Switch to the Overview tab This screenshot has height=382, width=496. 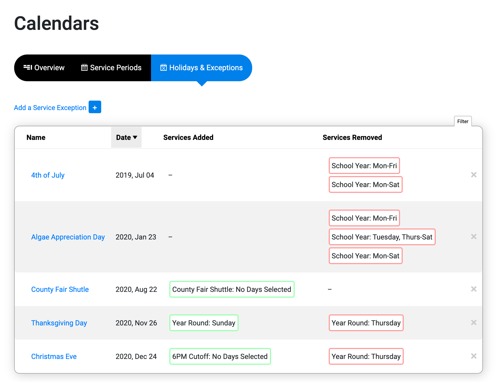coord(44,68)
